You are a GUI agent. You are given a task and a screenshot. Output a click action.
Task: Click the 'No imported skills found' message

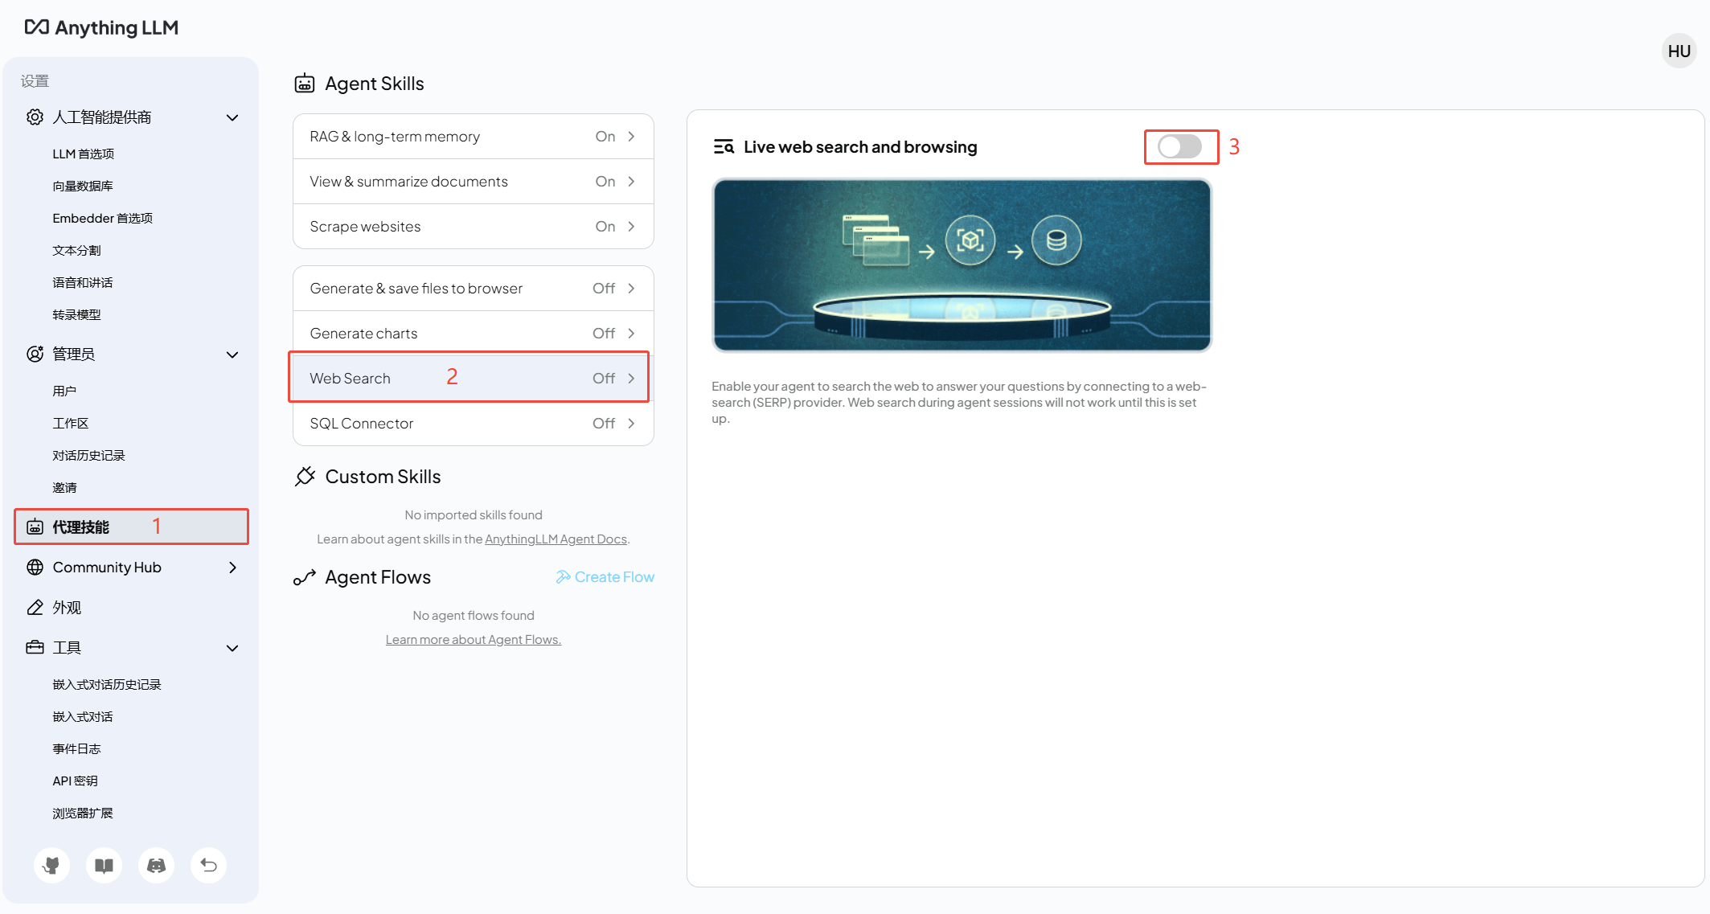click(473, 514)
